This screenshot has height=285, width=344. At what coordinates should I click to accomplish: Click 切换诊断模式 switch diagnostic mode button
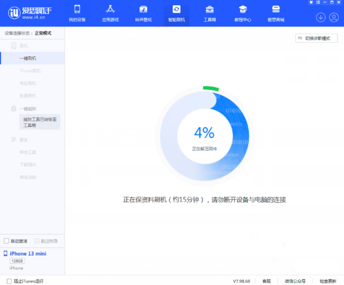[316, 38]
